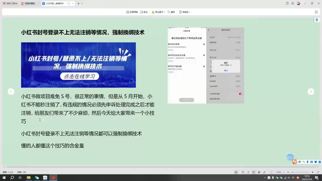Toggle the eye protection mode icon

(236, 172)
